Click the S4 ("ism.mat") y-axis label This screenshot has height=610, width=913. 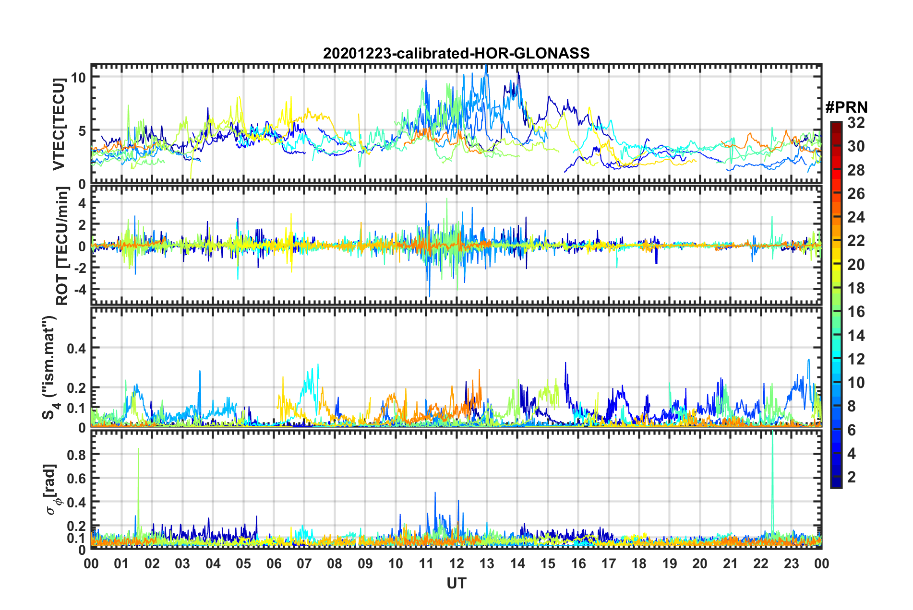[50, 367]
